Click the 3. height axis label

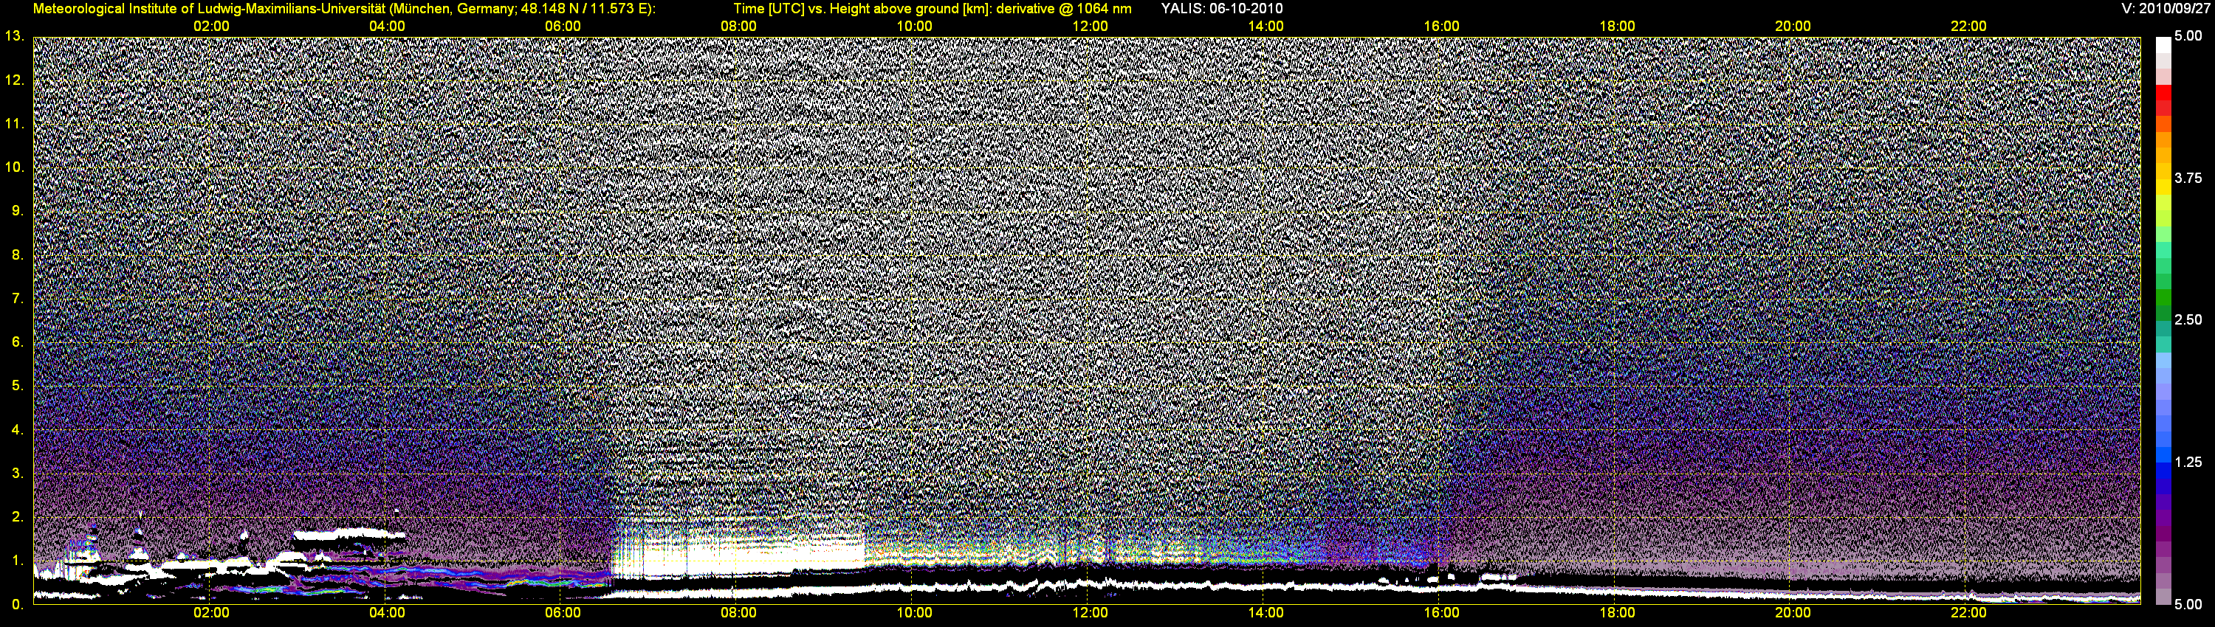(x=18, y=474)
